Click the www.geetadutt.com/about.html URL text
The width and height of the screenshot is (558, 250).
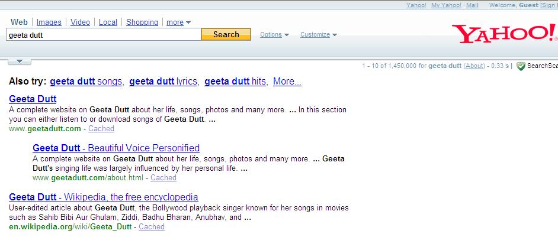click(88, 177)
